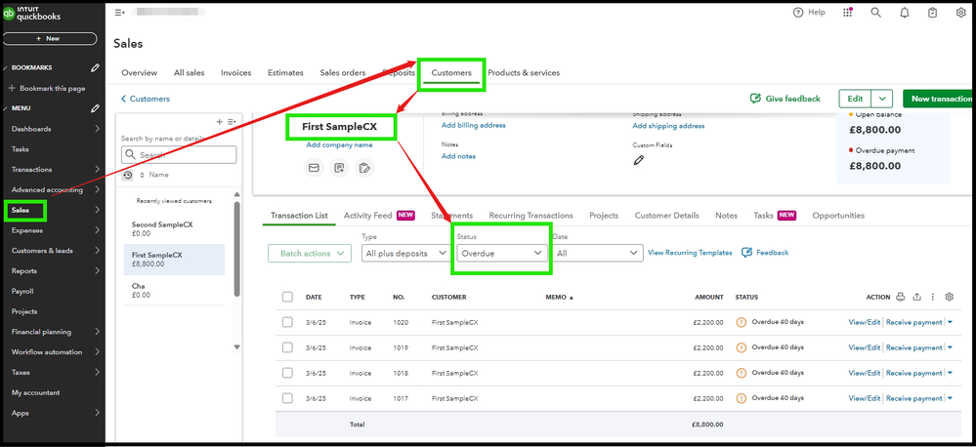Click the create statement icon under customer name

tap(364, 167)
